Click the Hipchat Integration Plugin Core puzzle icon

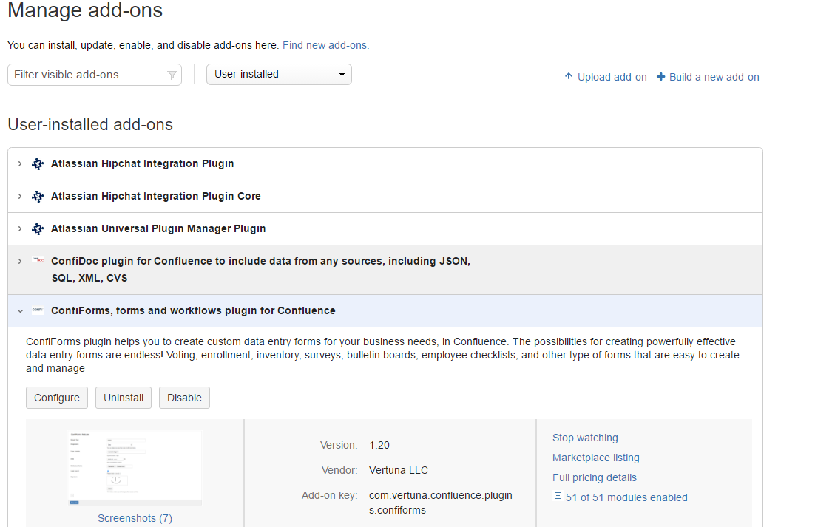click(38, 197)
